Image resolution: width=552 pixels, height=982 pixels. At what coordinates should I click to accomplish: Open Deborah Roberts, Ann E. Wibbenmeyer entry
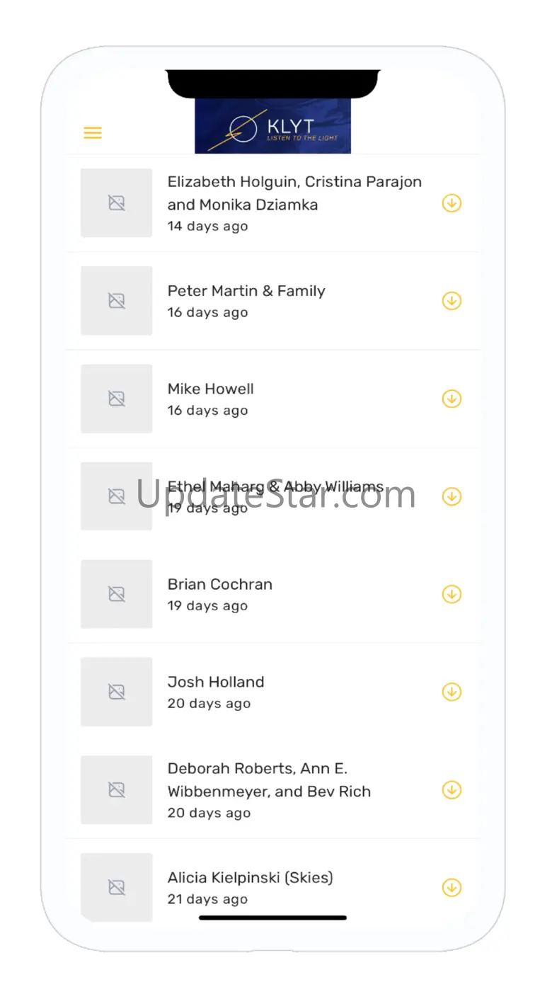tap(273, 789)
